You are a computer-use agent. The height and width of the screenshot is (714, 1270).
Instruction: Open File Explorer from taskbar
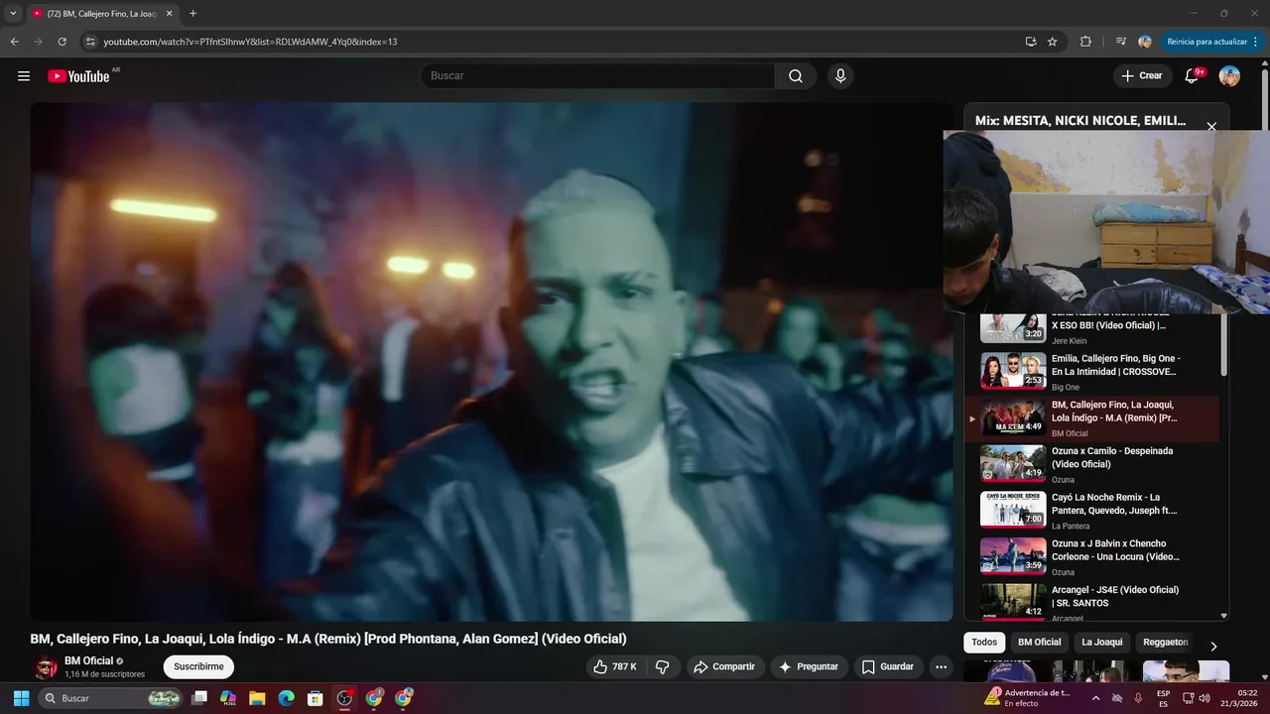tap(257, 698)
